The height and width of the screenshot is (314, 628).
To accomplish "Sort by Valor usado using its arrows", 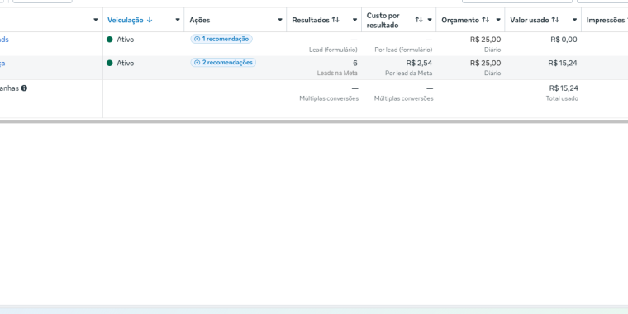I will coord(555,20).
